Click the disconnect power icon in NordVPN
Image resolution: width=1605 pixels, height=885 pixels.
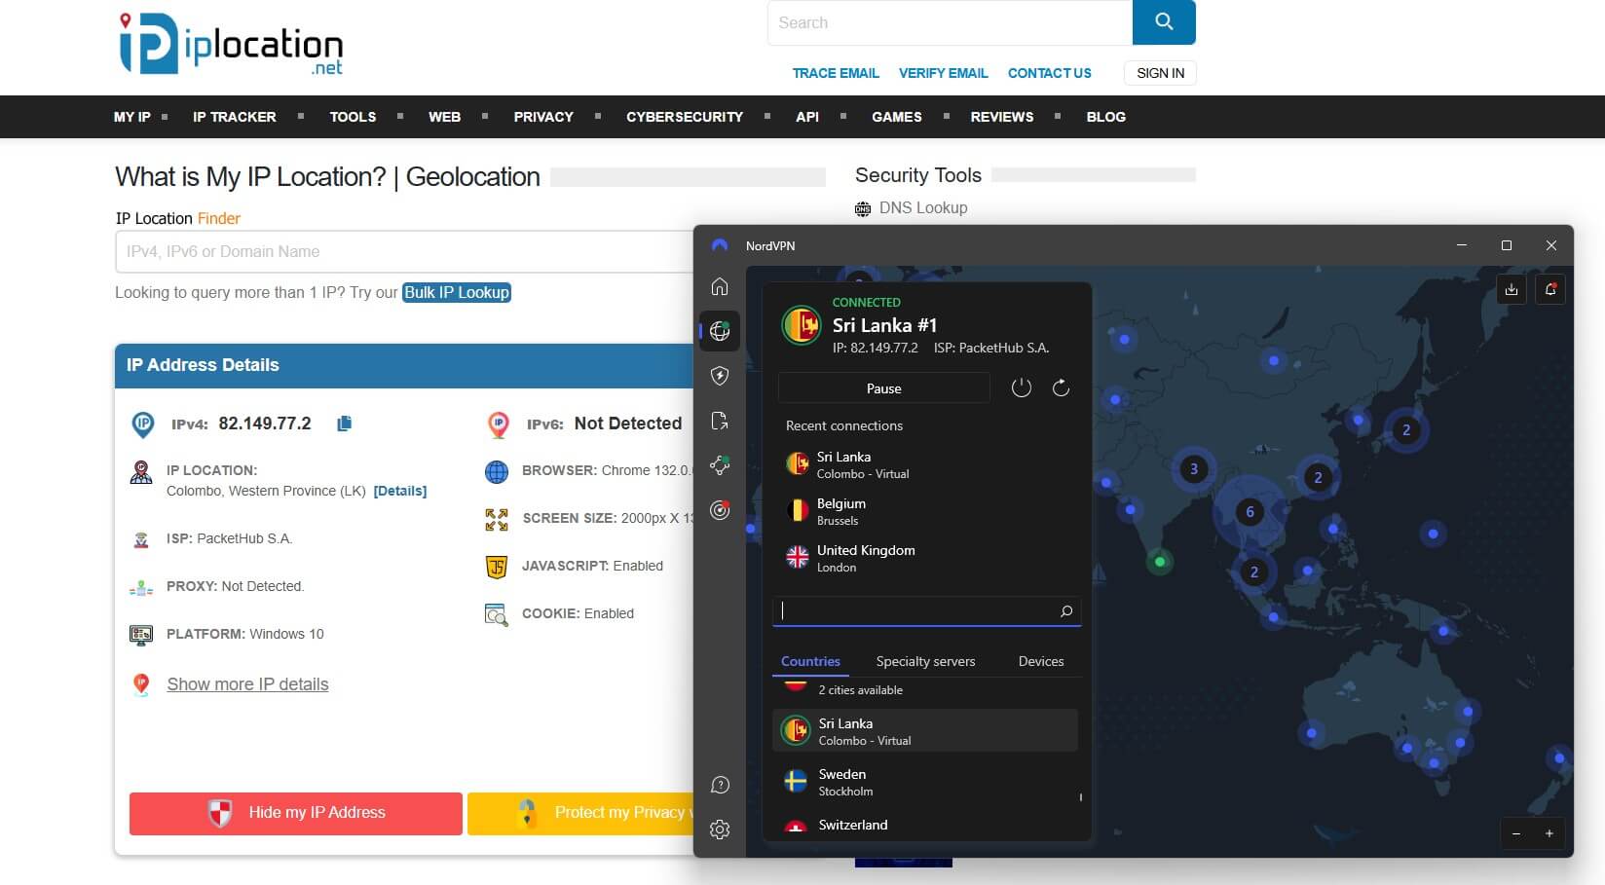pos(1021,387)
